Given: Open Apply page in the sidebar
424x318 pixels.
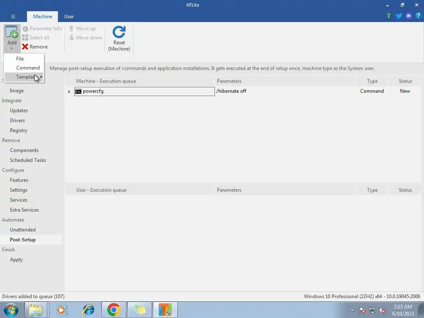Looking at the screenshot, I should point(16,260).
